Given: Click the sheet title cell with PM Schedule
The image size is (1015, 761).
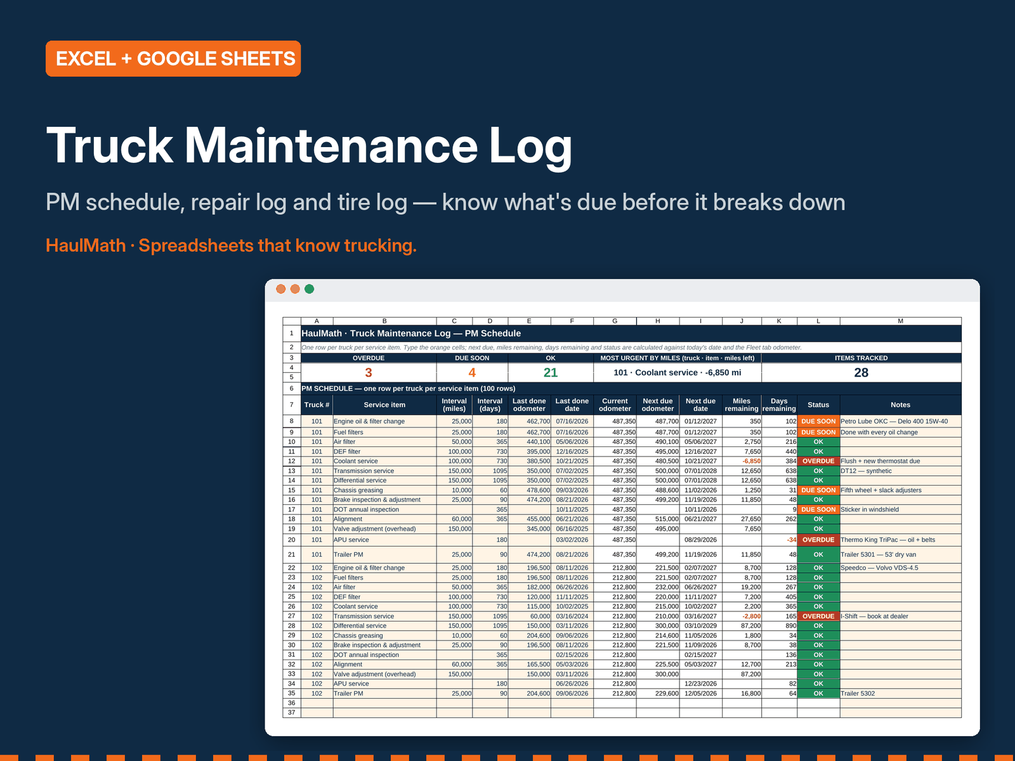Looking at the screenshot, I should click(x=631, y=333).
